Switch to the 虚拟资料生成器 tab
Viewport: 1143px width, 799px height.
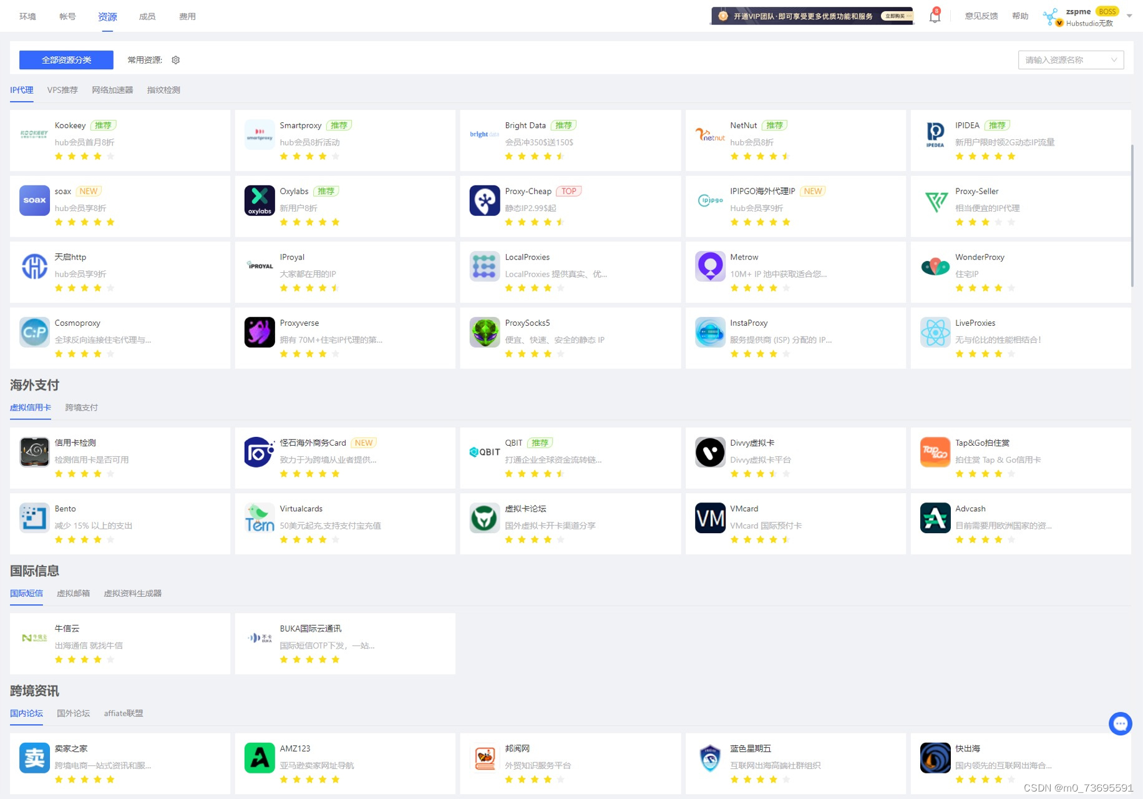[132, 594]
